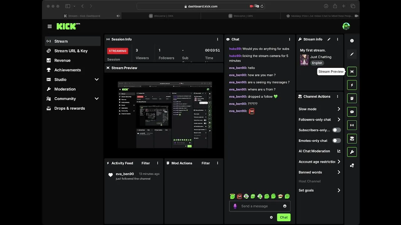Open Drops & rewards in the sidebar
The width and height of the screenshot is (401, 225).
click(73, 108)
